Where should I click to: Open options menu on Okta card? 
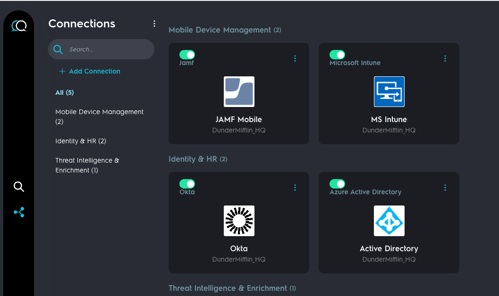pos(295,188)
